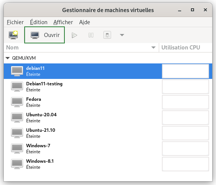Minimize the virtual machine manager window
The height and width of the screenshot is (185, 216).
180,10
